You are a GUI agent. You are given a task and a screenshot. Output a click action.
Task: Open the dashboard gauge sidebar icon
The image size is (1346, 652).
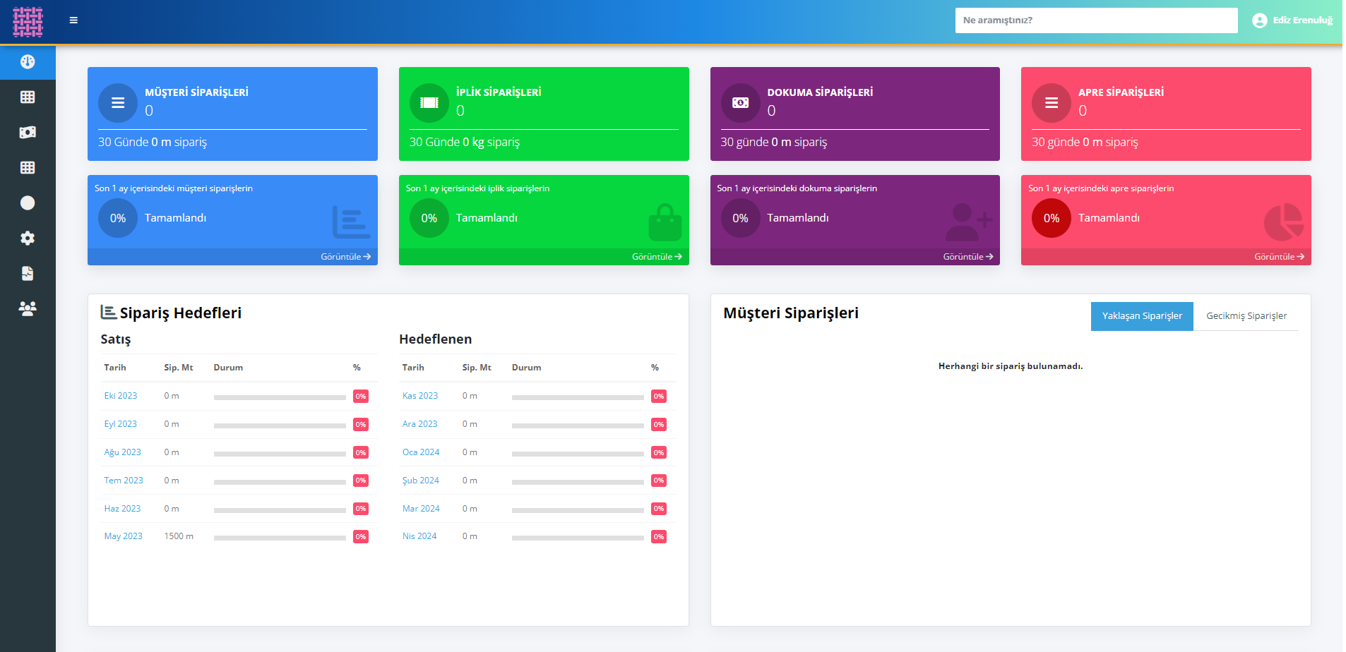click(x=28, y=62)
